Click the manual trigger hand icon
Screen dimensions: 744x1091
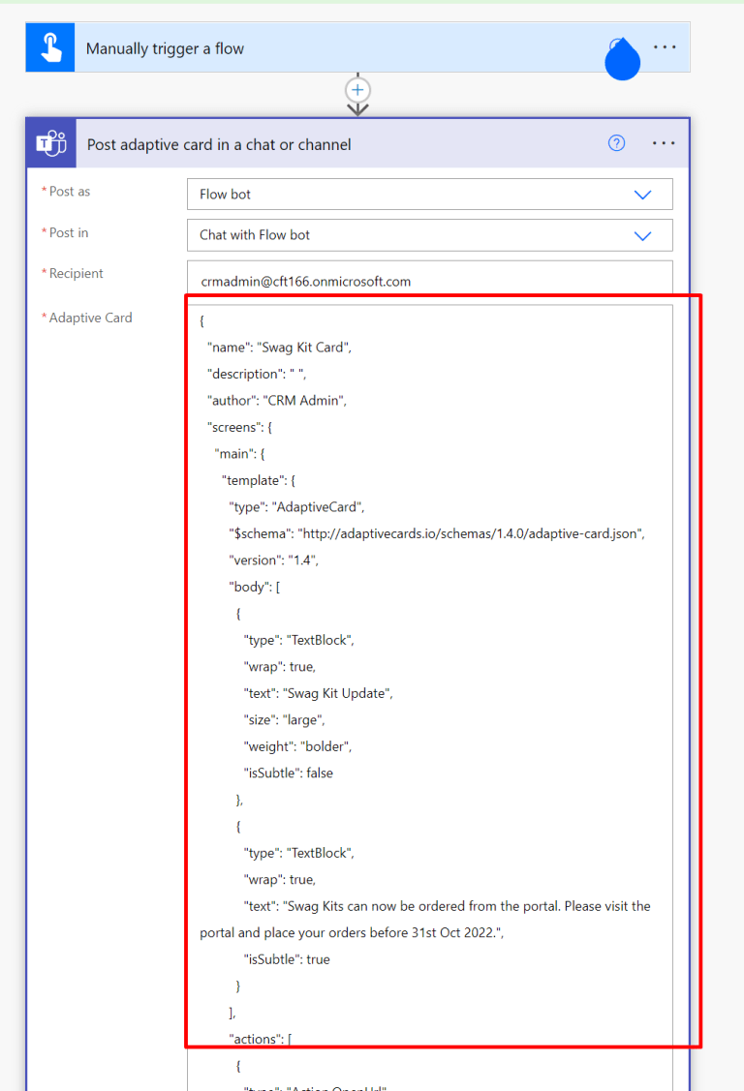coord(50,48)
